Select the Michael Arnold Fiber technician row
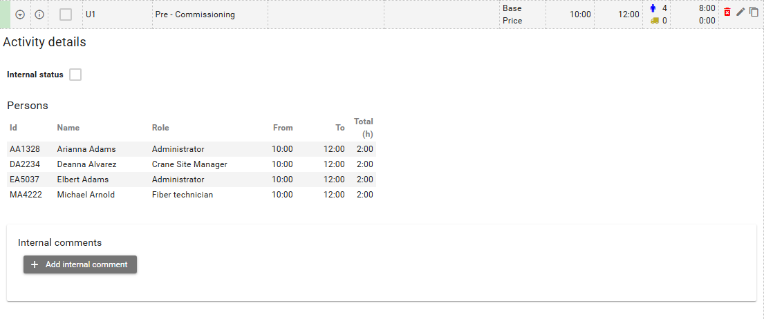 [192, 195]
